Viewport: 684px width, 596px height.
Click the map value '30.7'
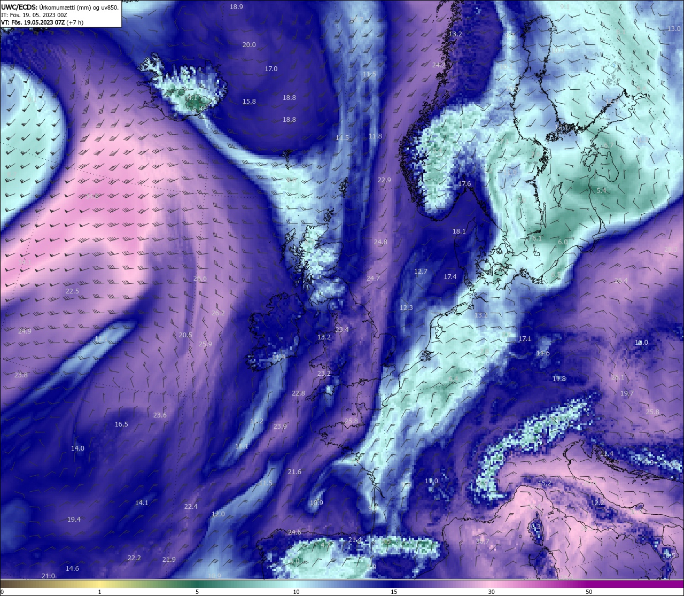(x=483, y=541)
